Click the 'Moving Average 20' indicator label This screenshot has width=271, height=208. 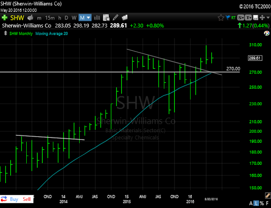point(52,34)
